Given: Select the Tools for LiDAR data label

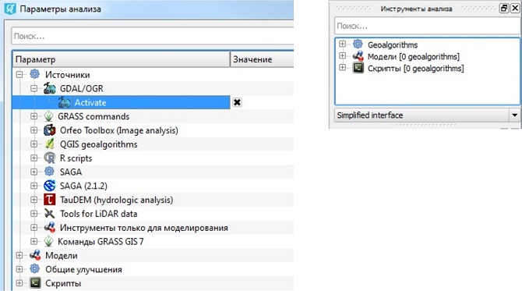Looking at the screenshot, I should [x=98, y=214].
